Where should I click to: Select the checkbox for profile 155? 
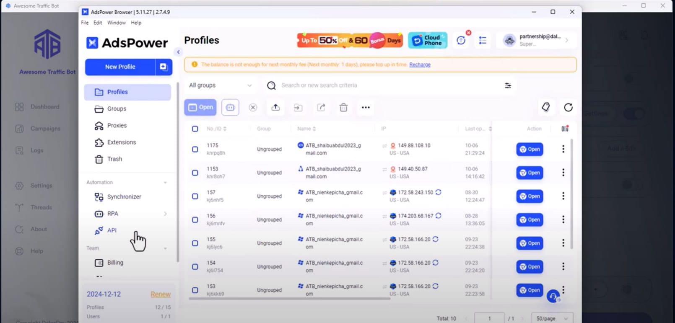[x=195, y=243]
